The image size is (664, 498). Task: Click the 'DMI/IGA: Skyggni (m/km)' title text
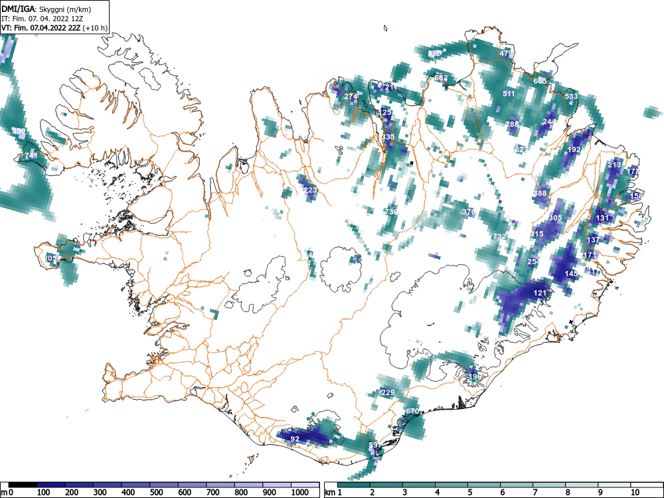(46, 9)
